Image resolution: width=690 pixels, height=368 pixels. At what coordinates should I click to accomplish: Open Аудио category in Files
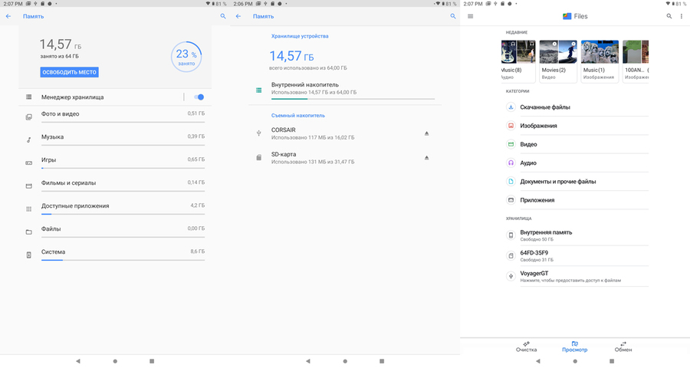[577, 163]
